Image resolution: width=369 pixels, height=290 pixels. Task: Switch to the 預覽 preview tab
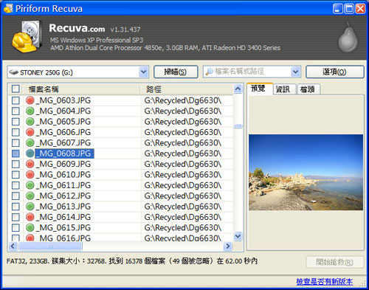pyautogui.click(x=260, y=89)
